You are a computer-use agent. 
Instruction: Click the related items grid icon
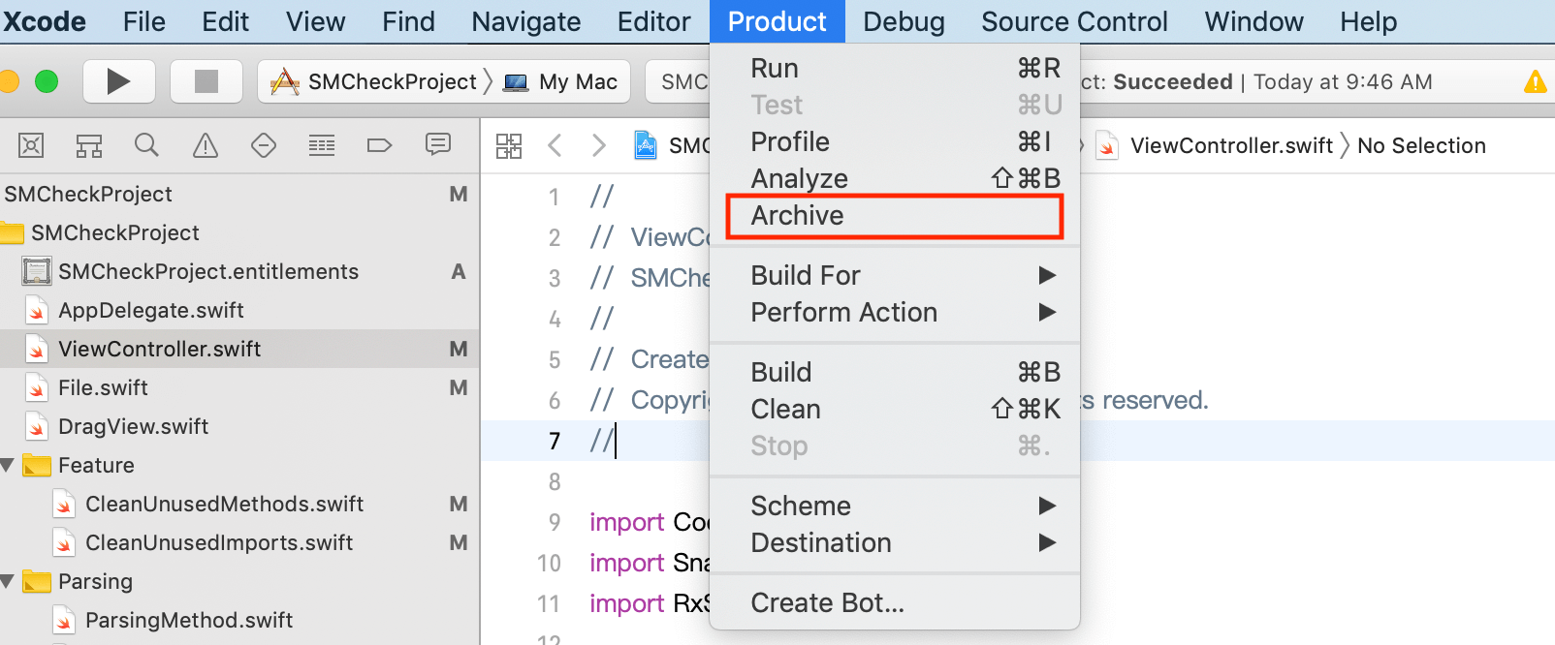coord(509,146)
